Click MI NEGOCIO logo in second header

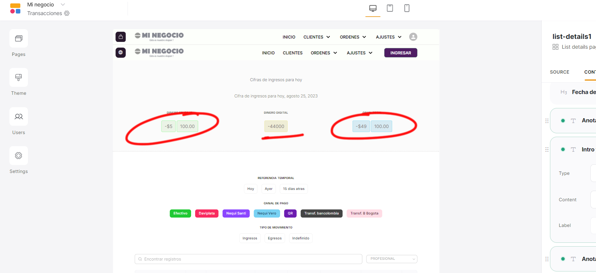click(159, 52)
